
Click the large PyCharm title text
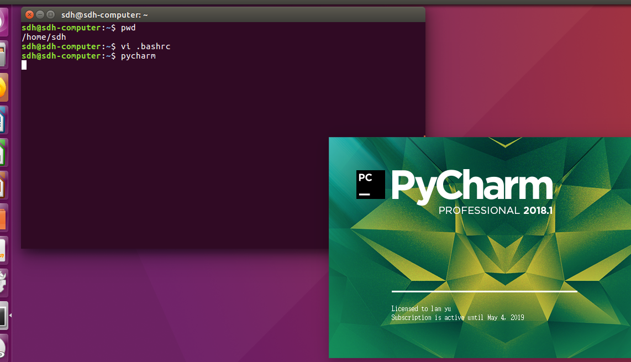tap(472, 186)
